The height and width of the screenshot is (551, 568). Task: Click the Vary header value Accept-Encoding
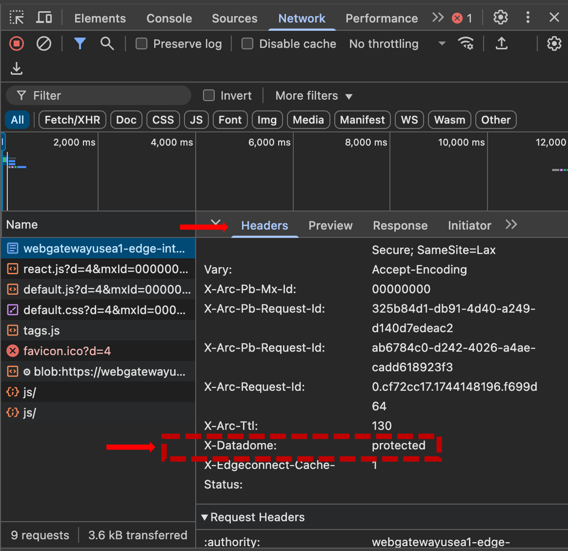(419, 270)
